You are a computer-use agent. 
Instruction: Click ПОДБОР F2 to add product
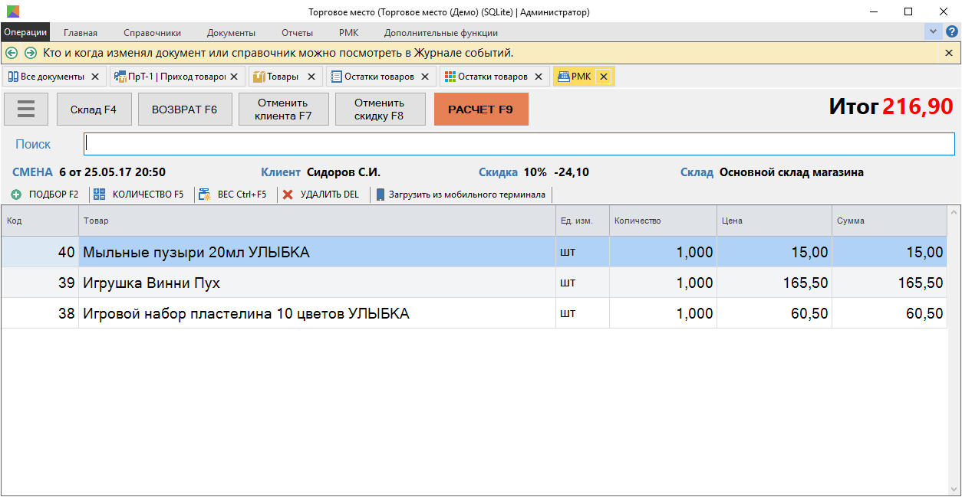pos(45,195)
